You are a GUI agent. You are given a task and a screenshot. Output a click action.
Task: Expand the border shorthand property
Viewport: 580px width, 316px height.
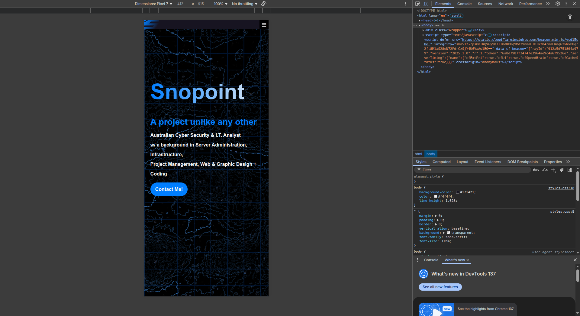[436, 224]
